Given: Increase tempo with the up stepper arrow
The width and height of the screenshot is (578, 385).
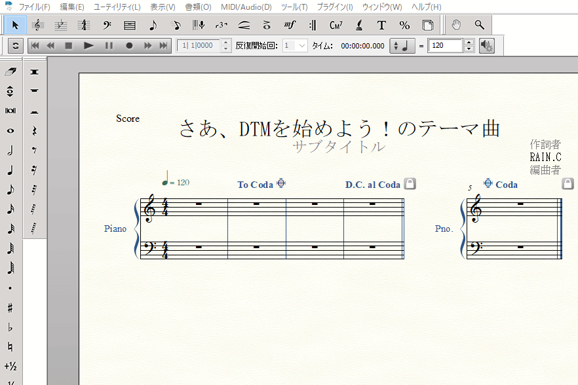Looking at the screenshot, I should [469, 43].
